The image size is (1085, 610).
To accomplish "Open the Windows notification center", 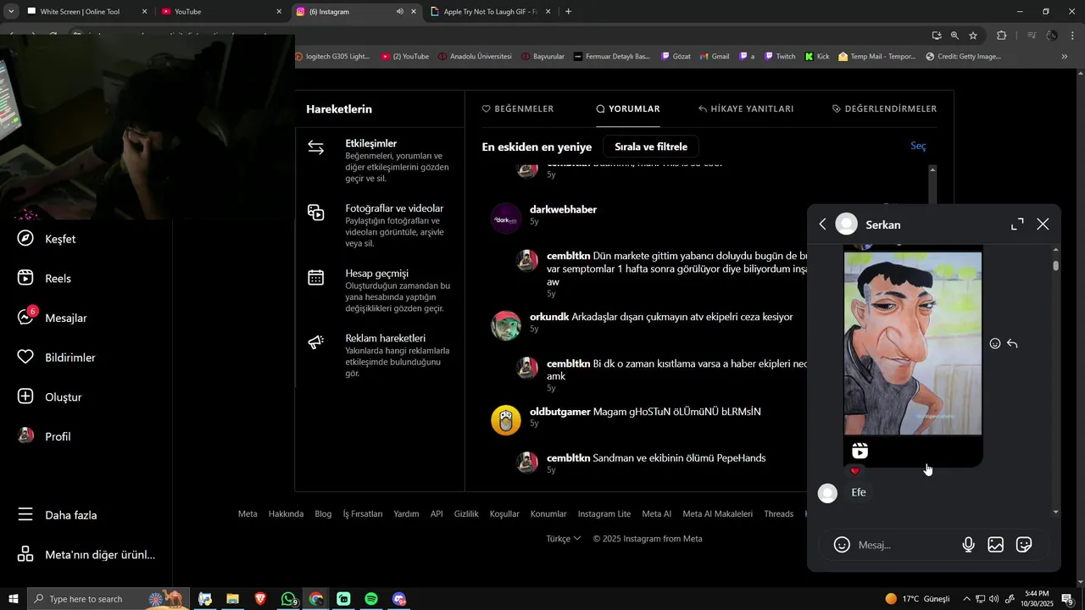I will click(1068, 599).
